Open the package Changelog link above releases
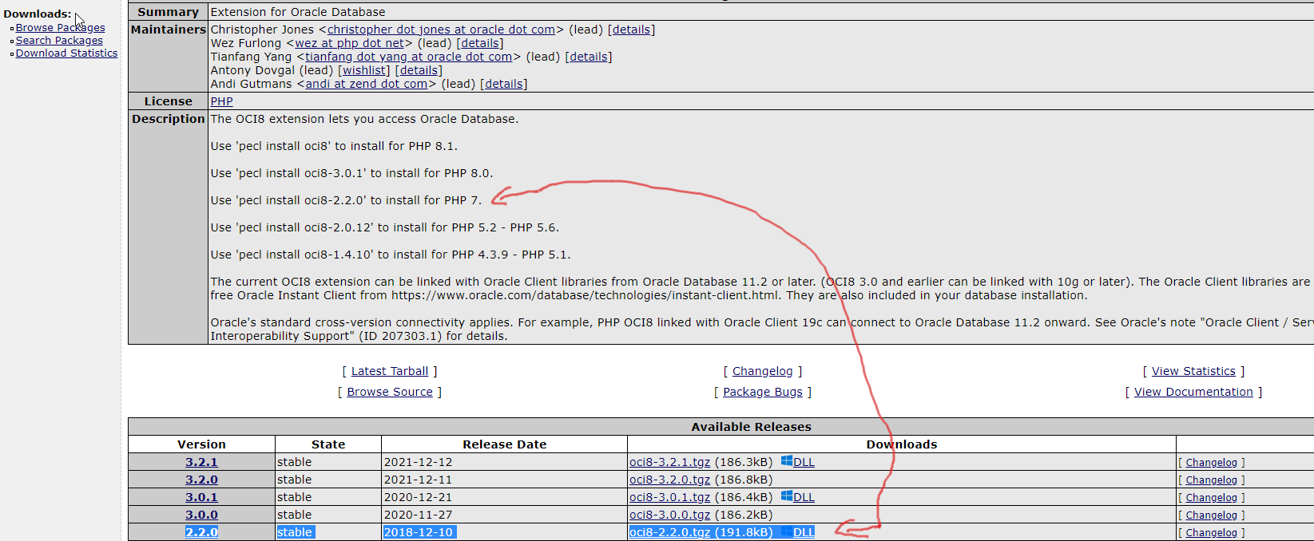 (763, 371)
